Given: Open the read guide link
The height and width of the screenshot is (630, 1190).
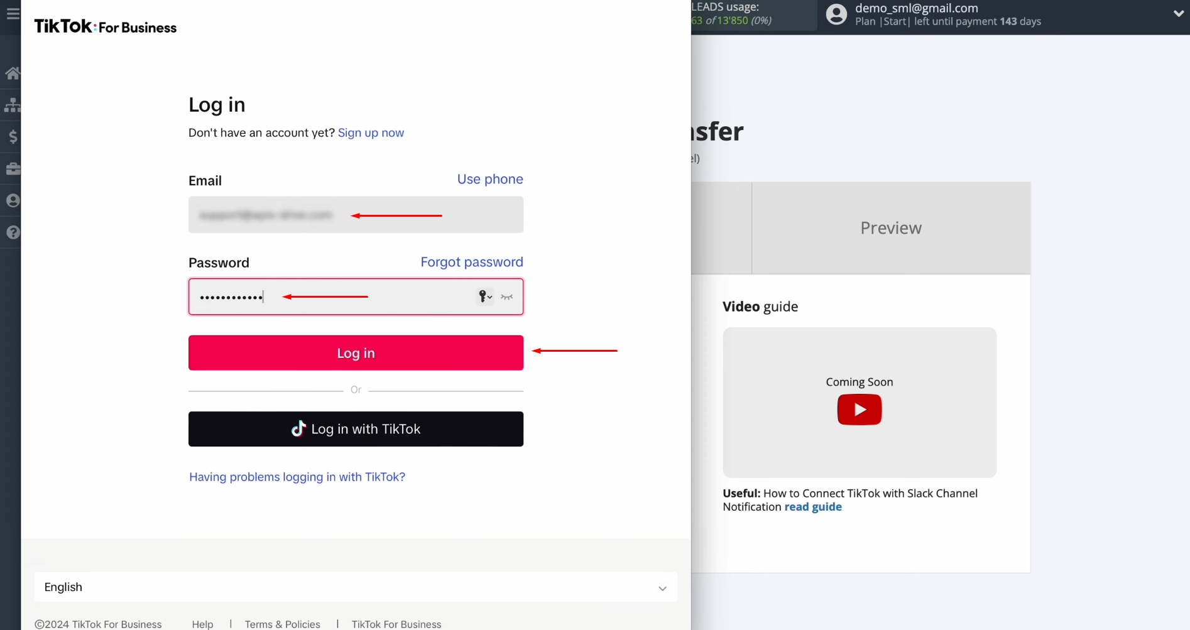Looking at the screenshot, I should 813,507.
